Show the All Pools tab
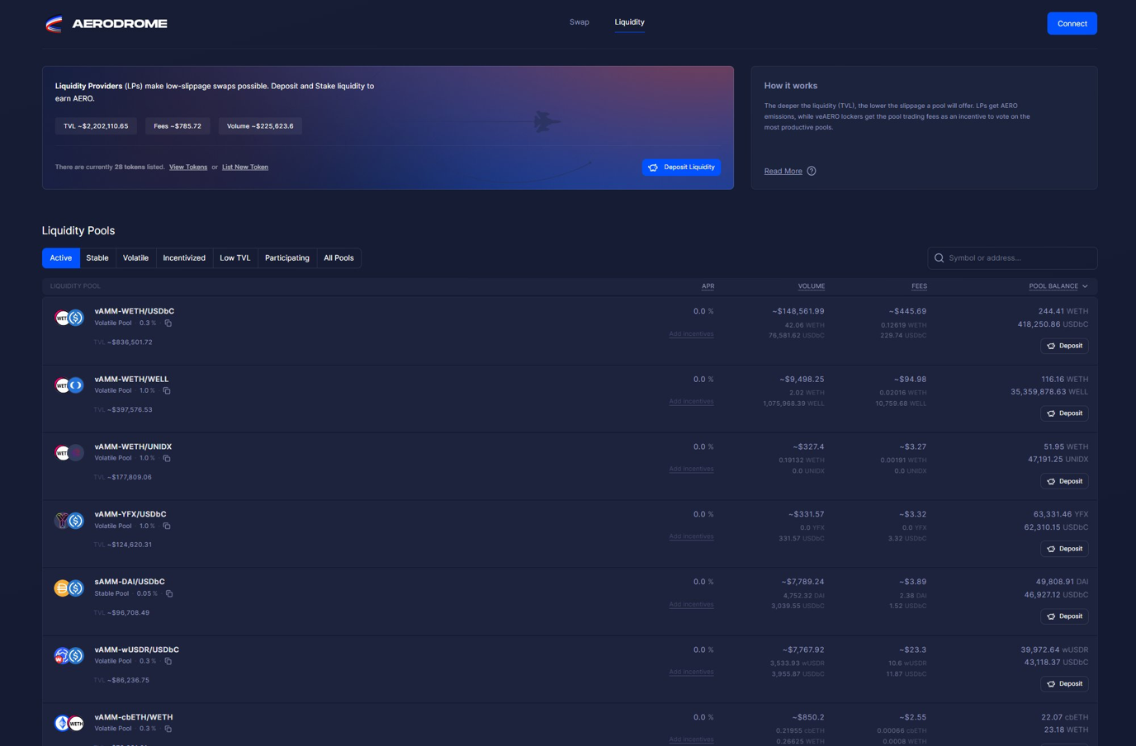The height and width of the screenshot is (746, 1136). click(x=338, y=258)
